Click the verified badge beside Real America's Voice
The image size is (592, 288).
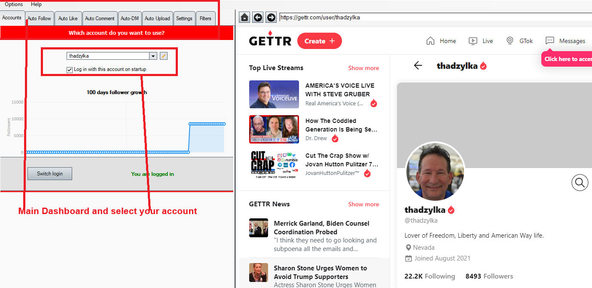pos(374,103)
